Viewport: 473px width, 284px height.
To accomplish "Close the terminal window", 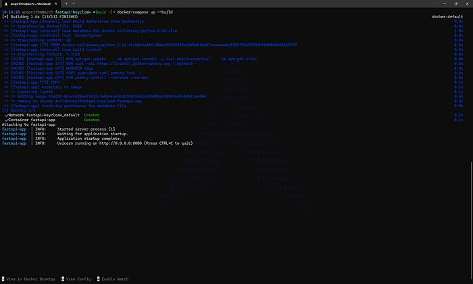I will coord(468,4).
